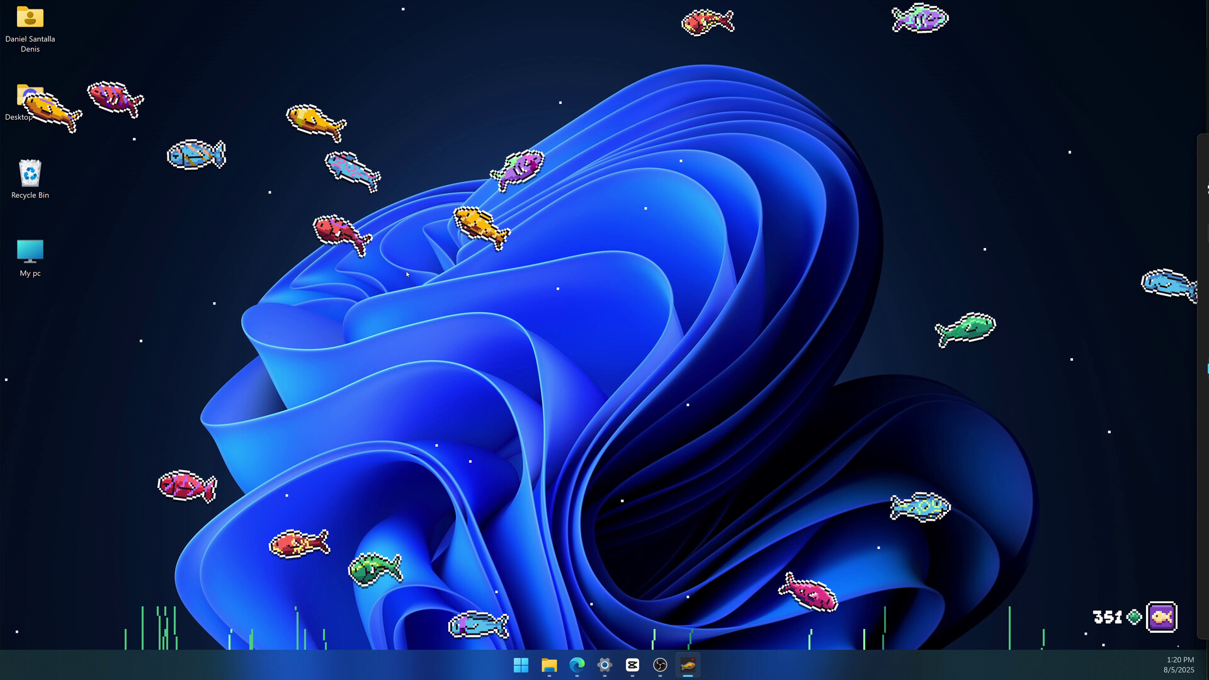The height and width of the screenshot is (680, 1209).
Task: Open Windows Settings from the taskbar
Action: point(604,665)
